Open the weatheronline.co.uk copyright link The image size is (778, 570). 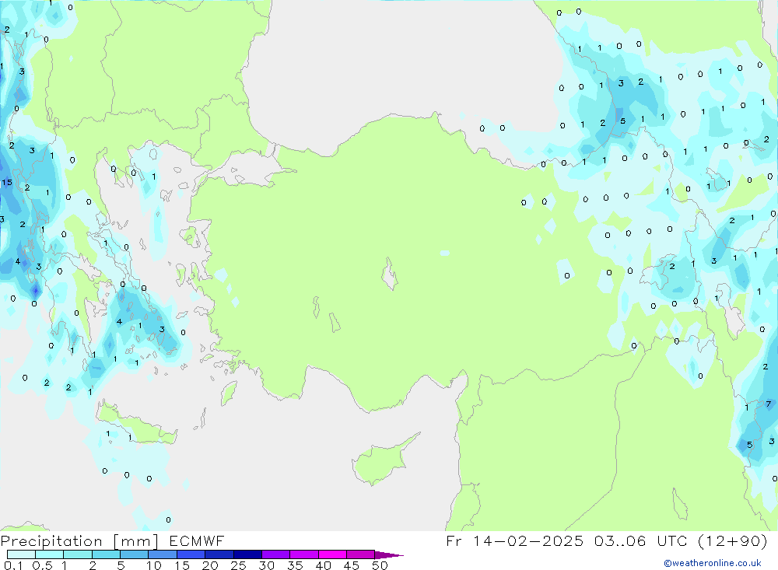(x=713, y=563)
